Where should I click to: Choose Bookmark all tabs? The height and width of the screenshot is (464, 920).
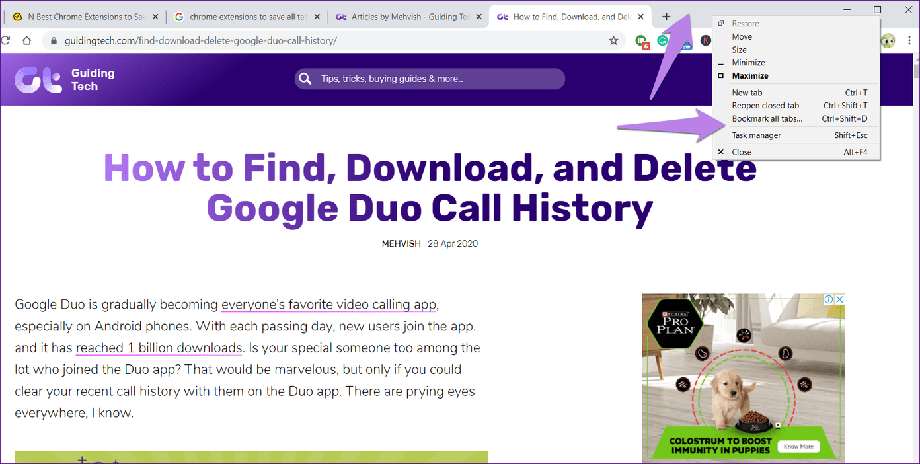[x=796, y=119]
